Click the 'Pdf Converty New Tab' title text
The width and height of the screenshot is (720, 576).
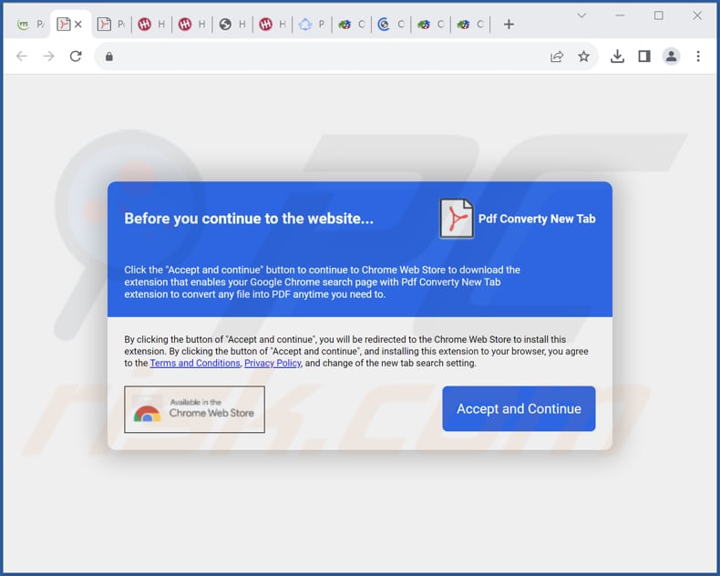click(x=537, y=219)
